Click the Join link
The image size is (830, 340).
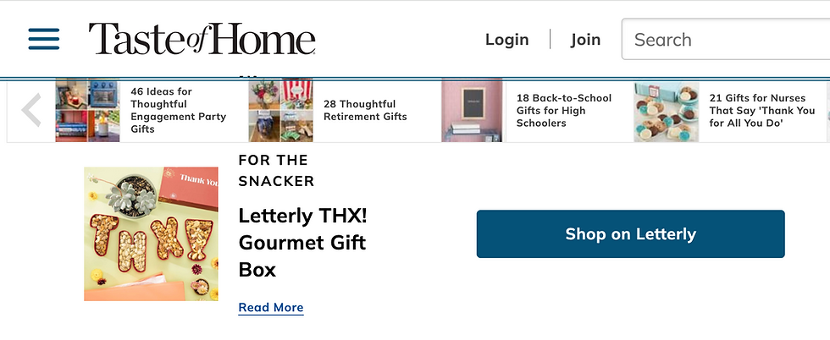[x=585, y=40]
